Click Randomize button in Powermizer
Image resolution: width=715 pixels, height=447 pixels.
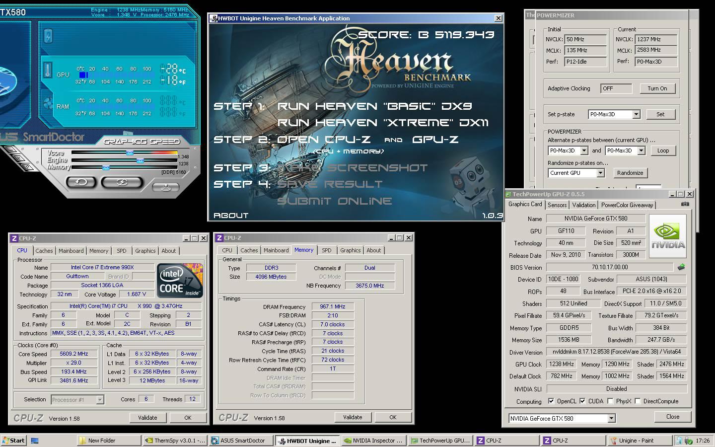(x=630, y=173)
